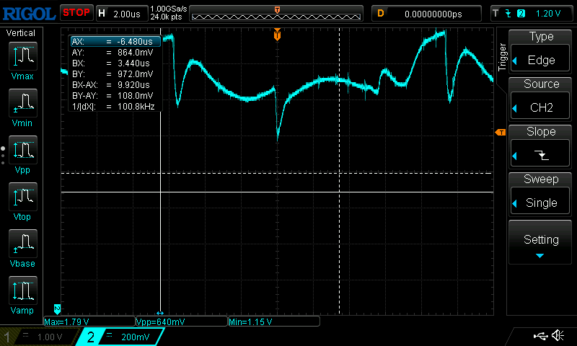Click the page indicator dots beside the Vpp icon
Screen dimensions: 577x346
pos(3,156)
